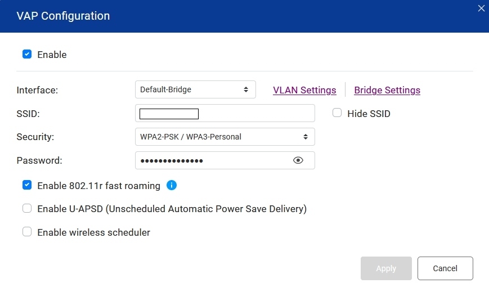This screenshot has width=489, height=292.
Task: Click the Cancel button
Action: point(445,268)
